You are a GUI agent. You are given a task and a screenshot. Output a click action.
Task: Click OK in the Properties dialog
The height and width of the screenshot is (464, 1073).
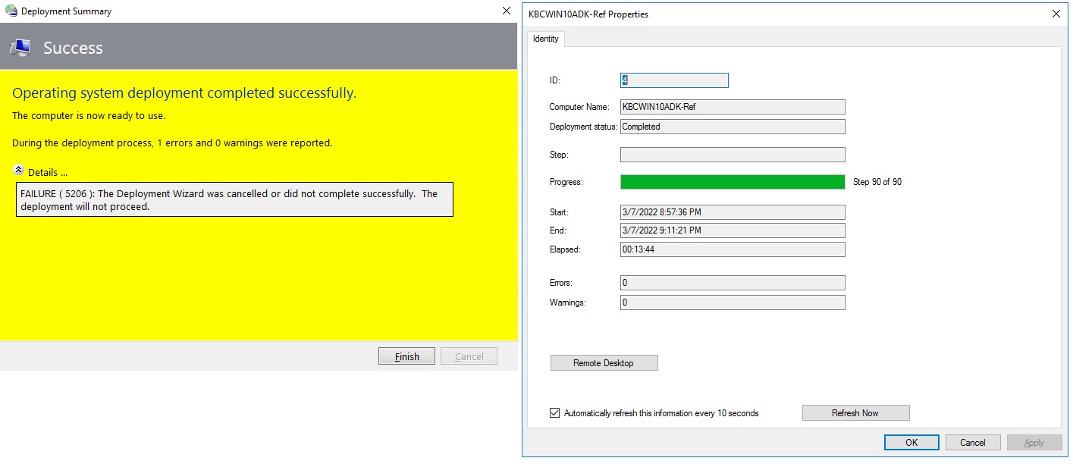tap(911, 442)
